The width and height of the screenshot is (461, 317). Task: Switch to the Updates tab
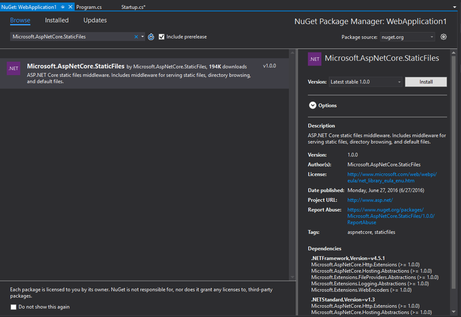point(95,20)
